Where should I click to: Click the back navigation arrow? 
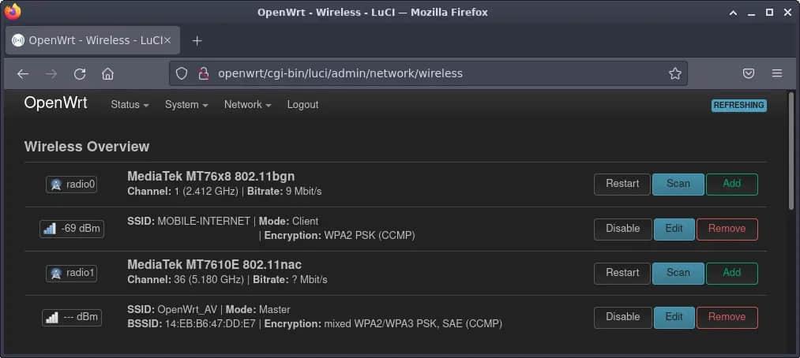tap(23, 73)
